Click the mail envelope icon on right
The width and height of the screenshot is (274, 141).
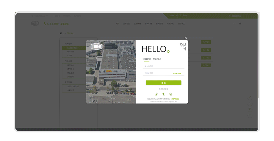tap(250, 115)
